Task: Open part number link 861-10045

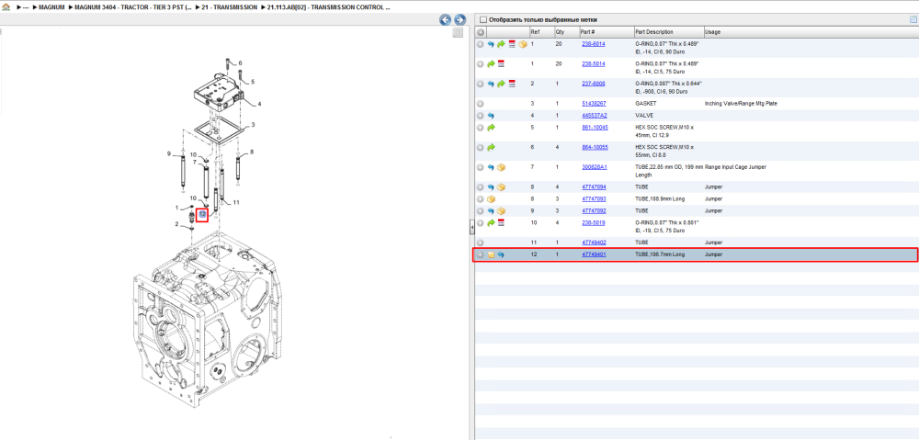Action: tap(595, 127)
